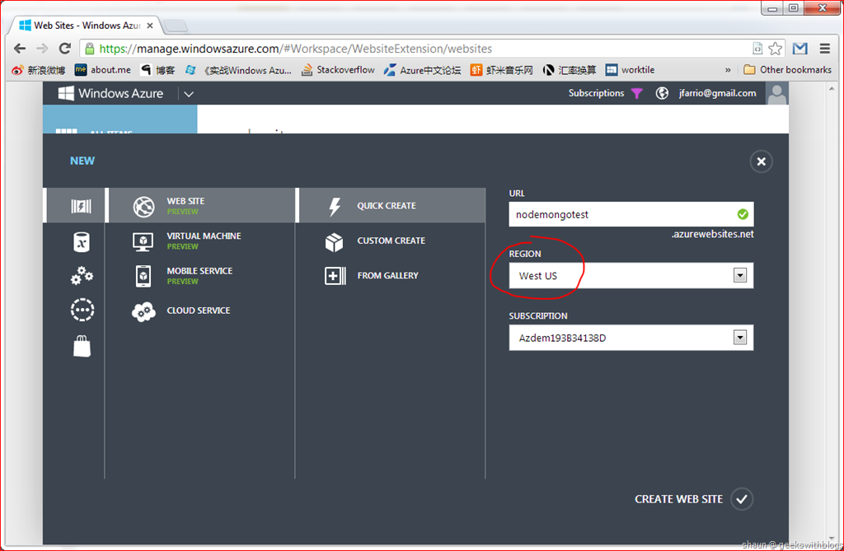
Task: Select From Gallery option
Action: tap(392, 275)
